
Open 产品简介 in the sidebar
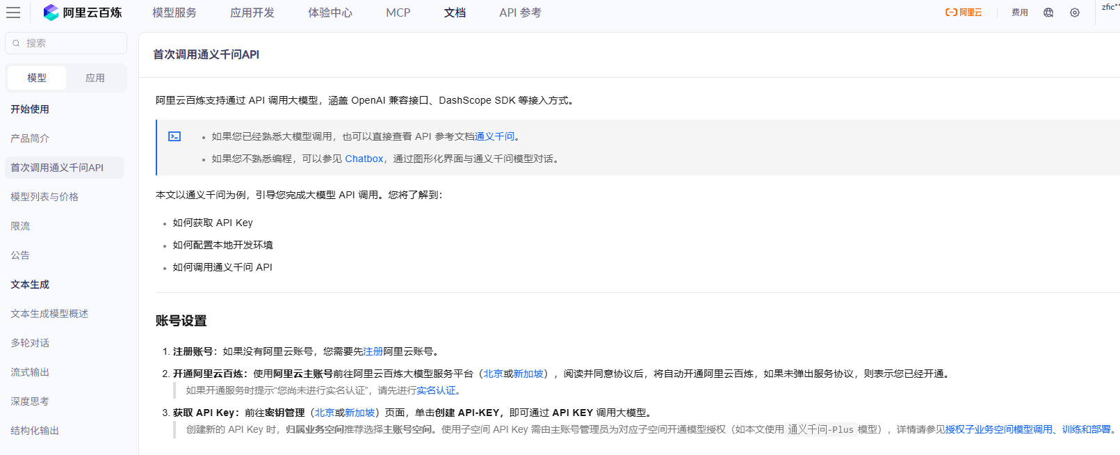pos(30,138)
